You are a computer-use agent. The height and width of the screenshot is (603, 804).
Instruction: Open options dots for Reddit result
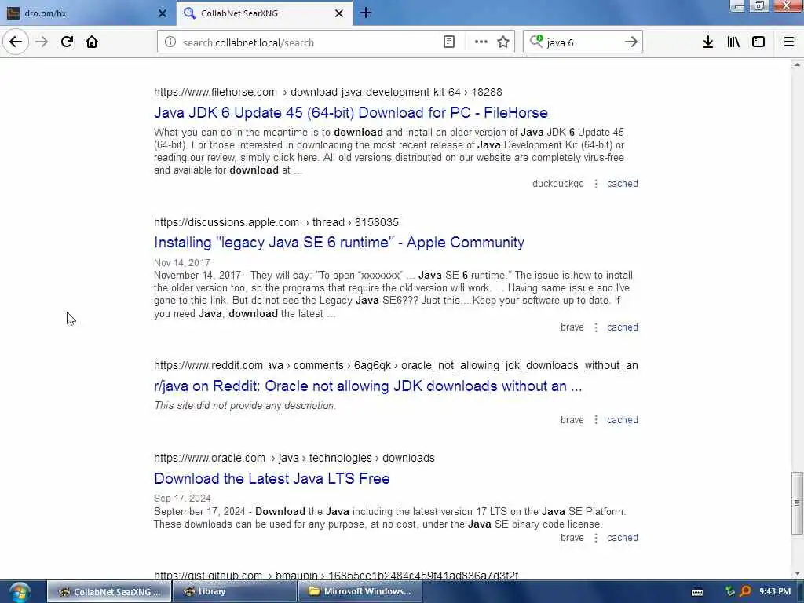[596, 420]
